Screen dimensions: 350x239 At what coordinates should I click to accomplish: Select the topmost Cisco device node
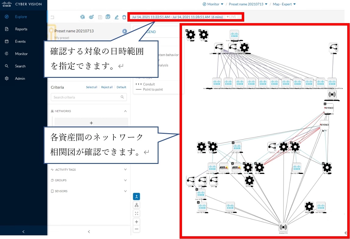click(234, 35)
